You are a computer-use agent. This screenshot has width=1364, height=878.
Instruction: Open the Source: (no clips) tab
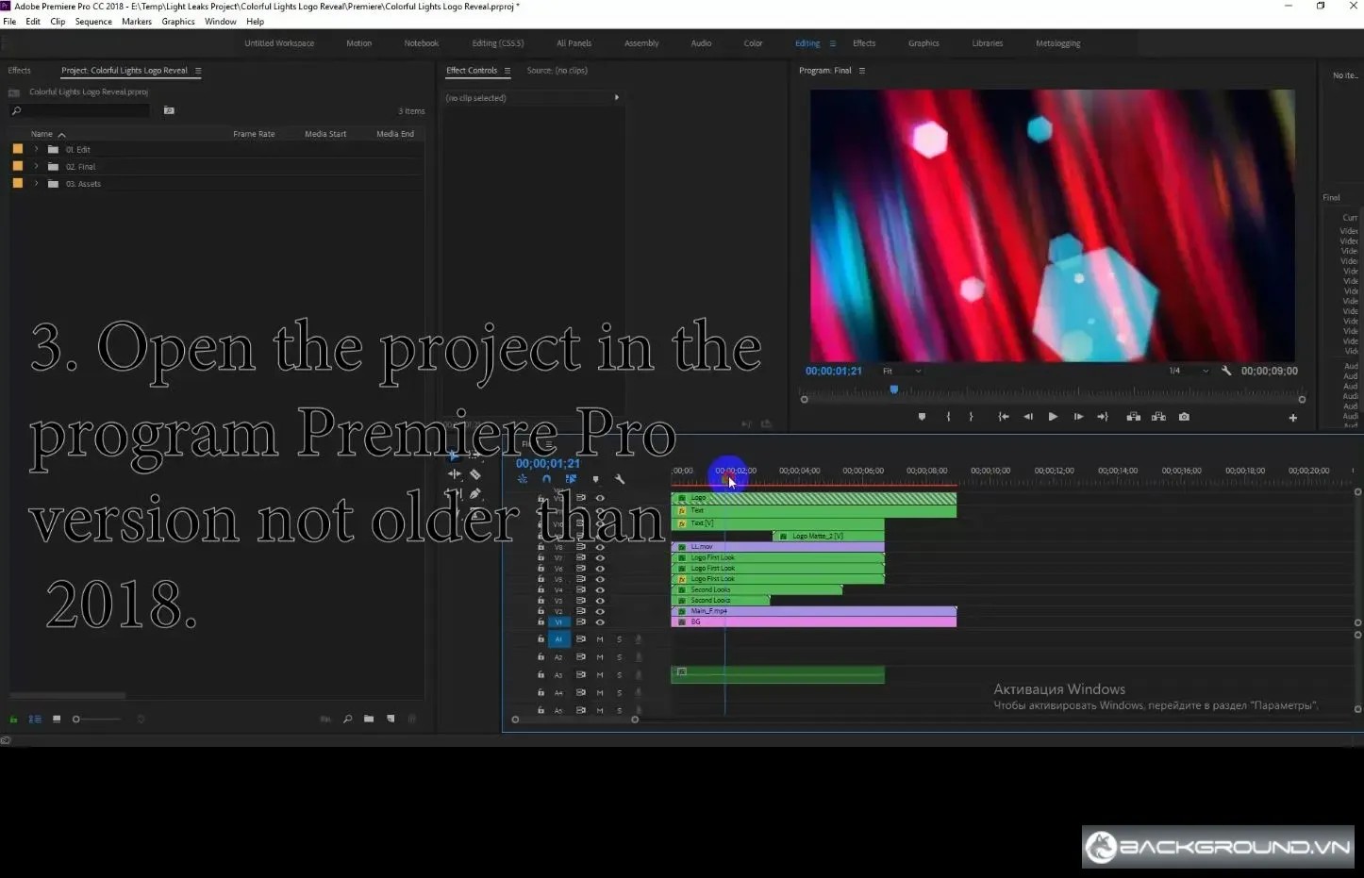(557, 71)
